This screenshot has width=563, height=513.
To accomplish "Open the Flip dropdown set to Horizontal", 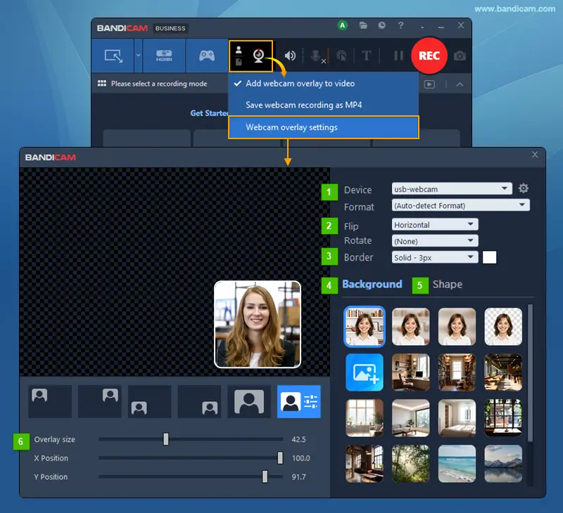I will (434, 225).
